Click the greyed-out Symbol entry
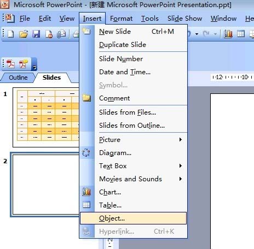The width and height of the screenshot is (254, 249). pyautogui.click(x=133, y=85)
